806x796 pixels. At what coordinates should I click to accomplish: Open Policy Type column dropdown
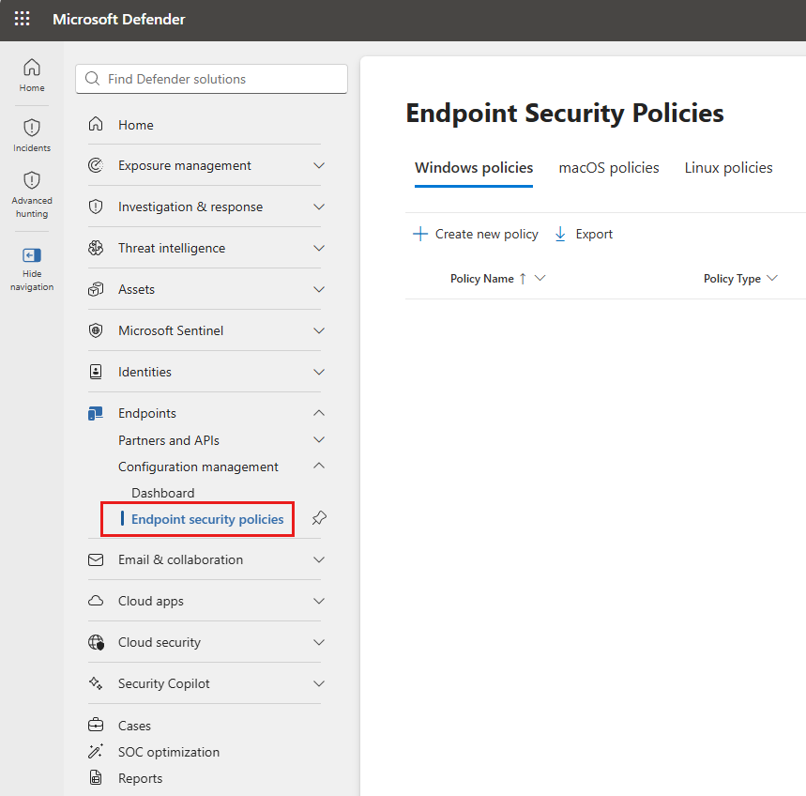click(772, 278)
